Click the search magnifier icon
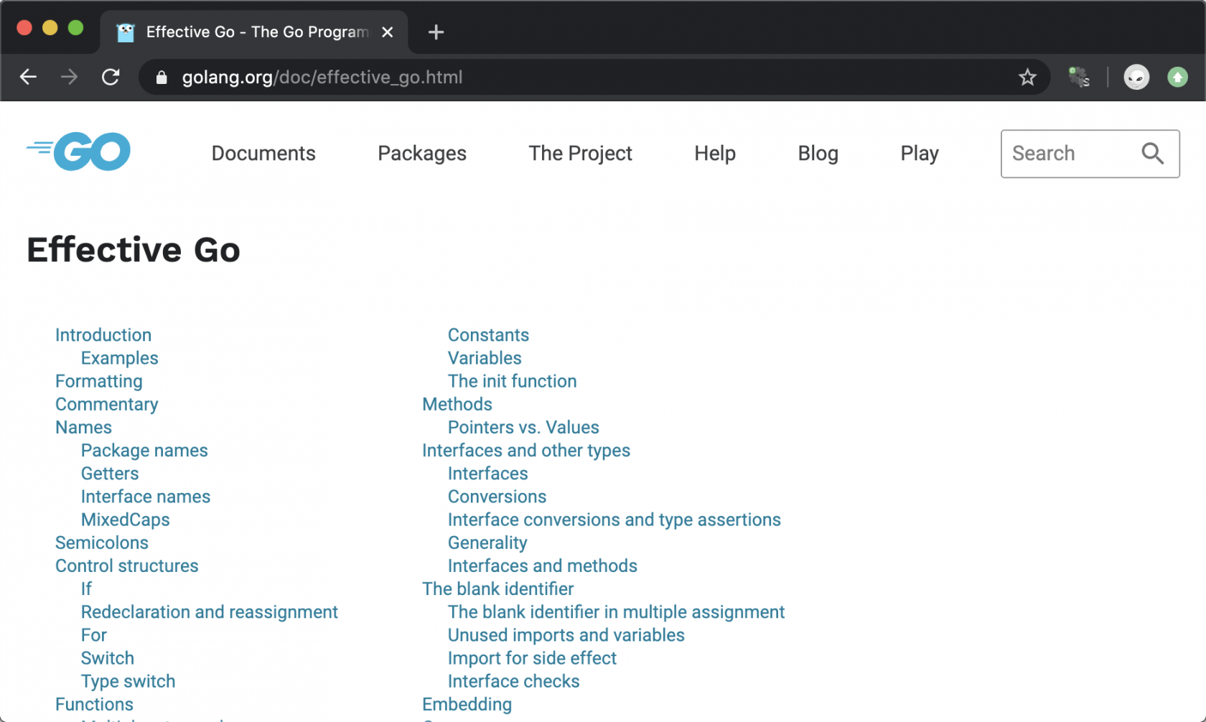Image resolution: width=1206 pixels, height=722 pixels. pyautogui.click(x=1153, y=153)
